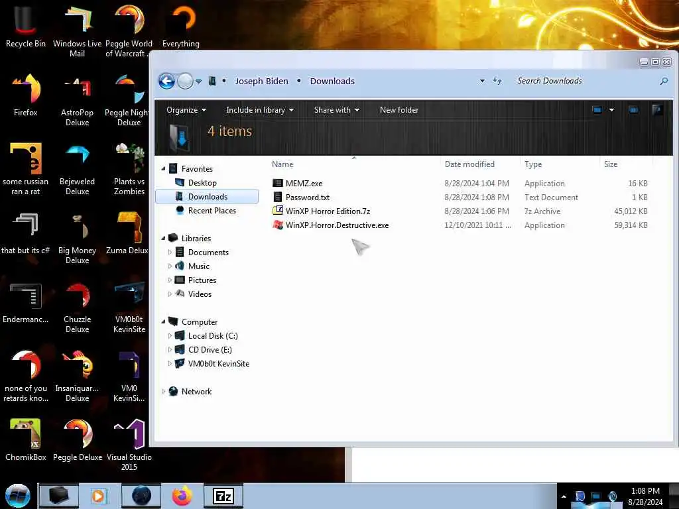Open the 7-Zip taskbar button
The image size is (679, 509).
click(223, 496)
